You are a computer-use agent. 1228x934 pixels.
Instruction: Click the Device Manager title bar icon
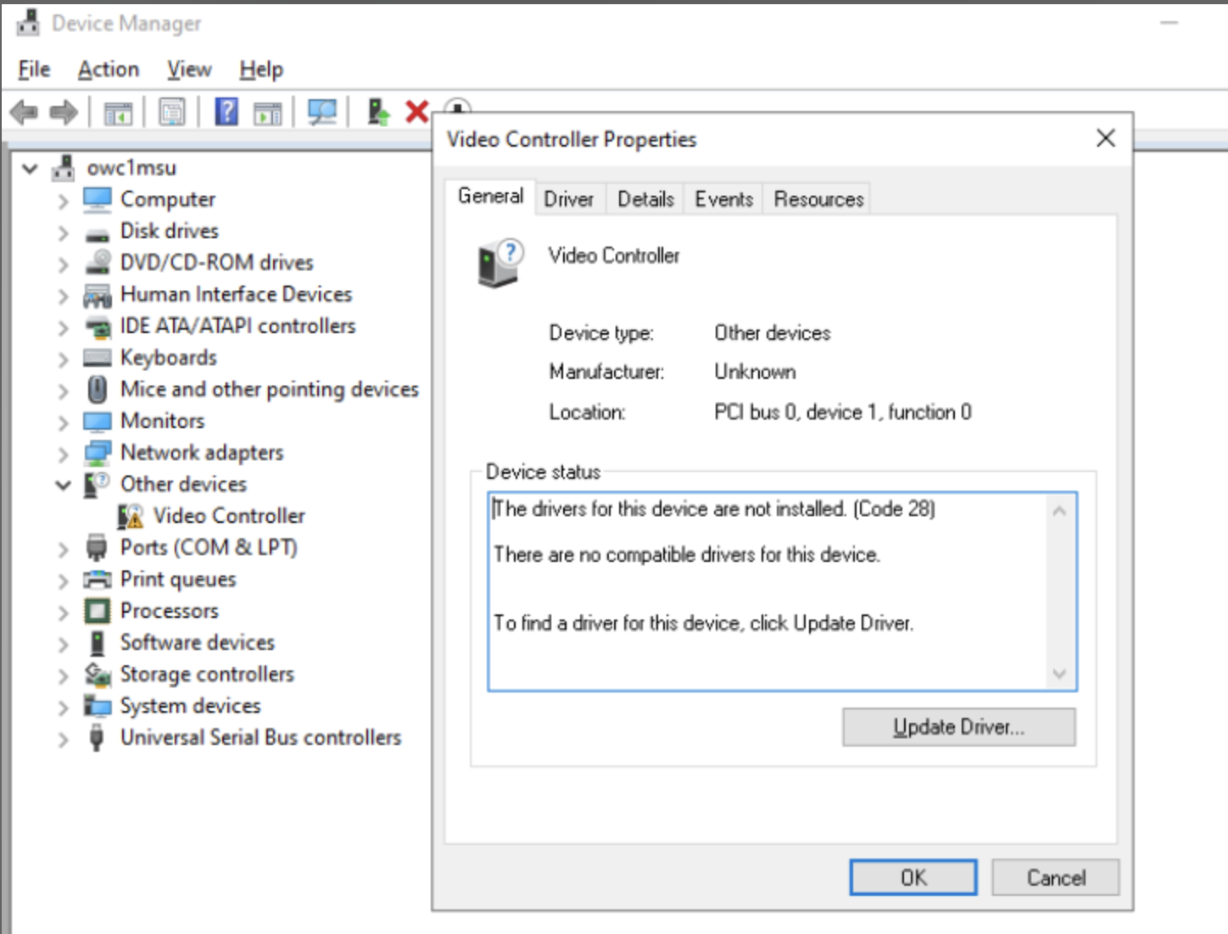[x=28, y=23]
